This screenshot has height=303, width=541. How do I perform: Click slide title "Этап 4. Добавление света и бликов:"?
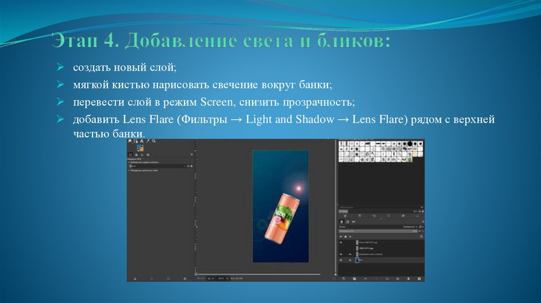click(221, 41)
